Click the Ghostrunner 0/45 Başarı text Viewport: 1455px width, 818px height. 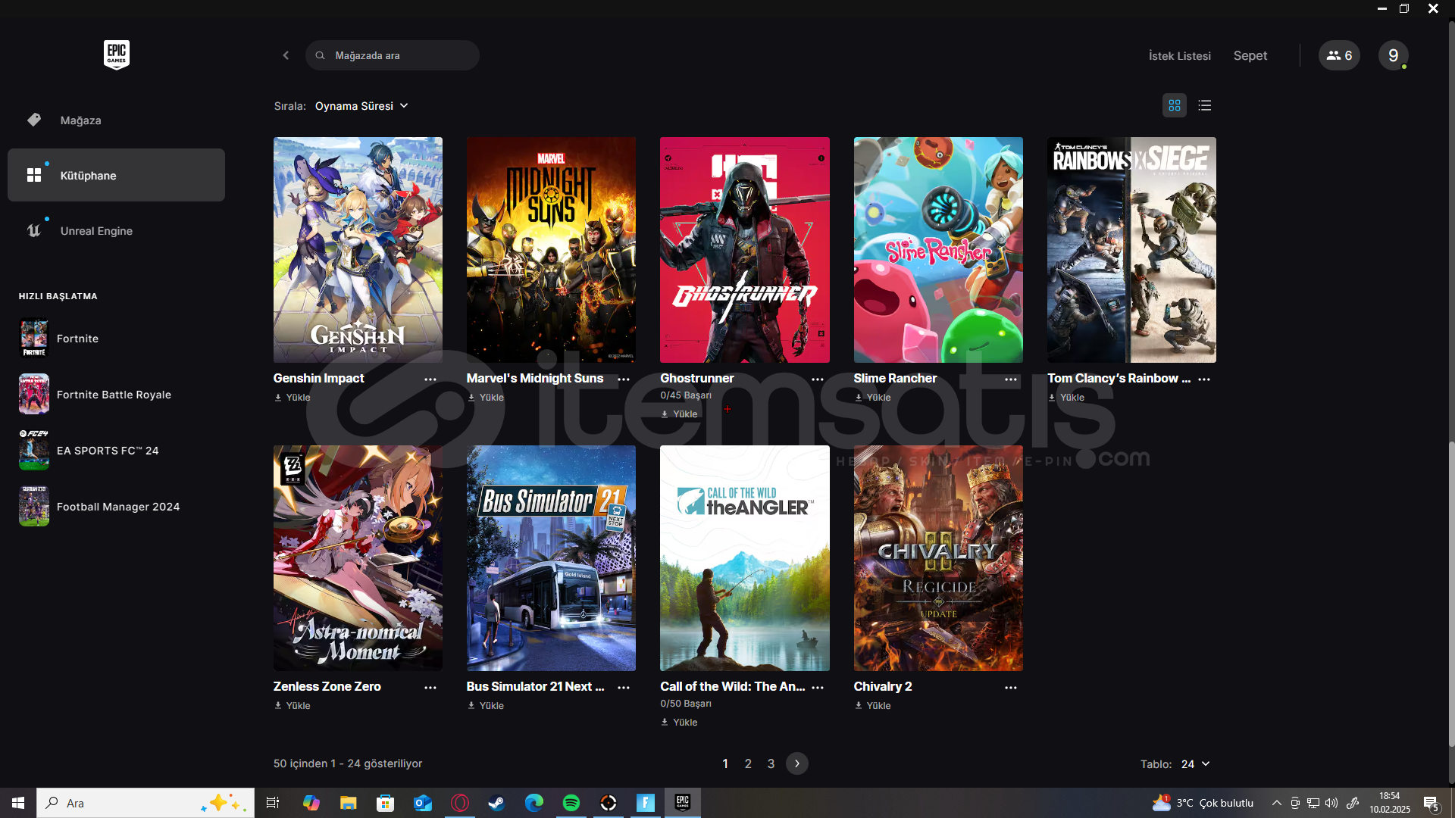coord(686,395)
